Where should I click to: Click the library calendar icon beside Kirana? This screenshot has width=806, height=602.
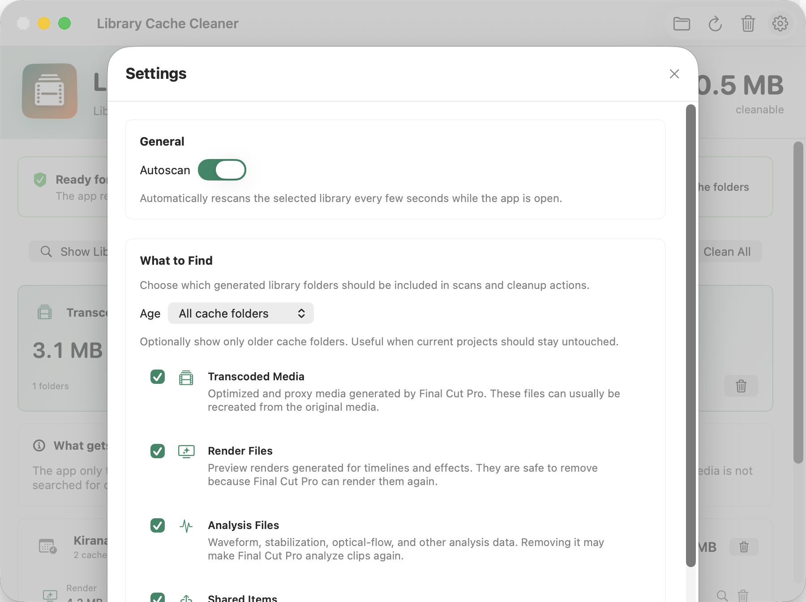(47, 546)
